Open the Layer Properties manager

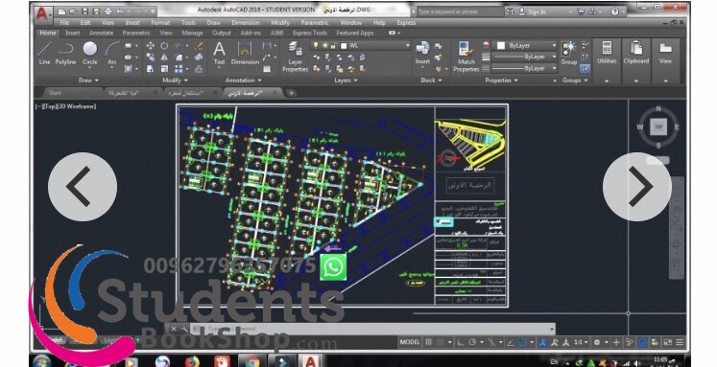[295, 57]
